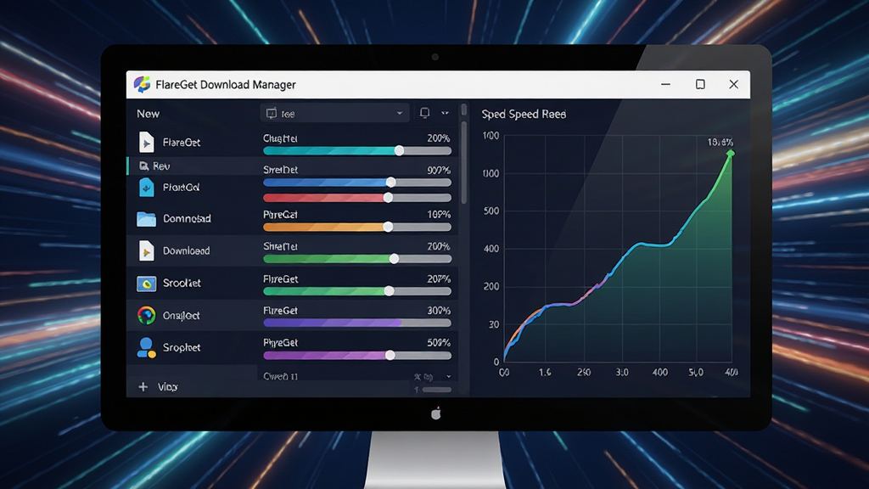Click the "New" header label
The height and width of the screenshot is (489, 869).
click(x=148, y=114)
